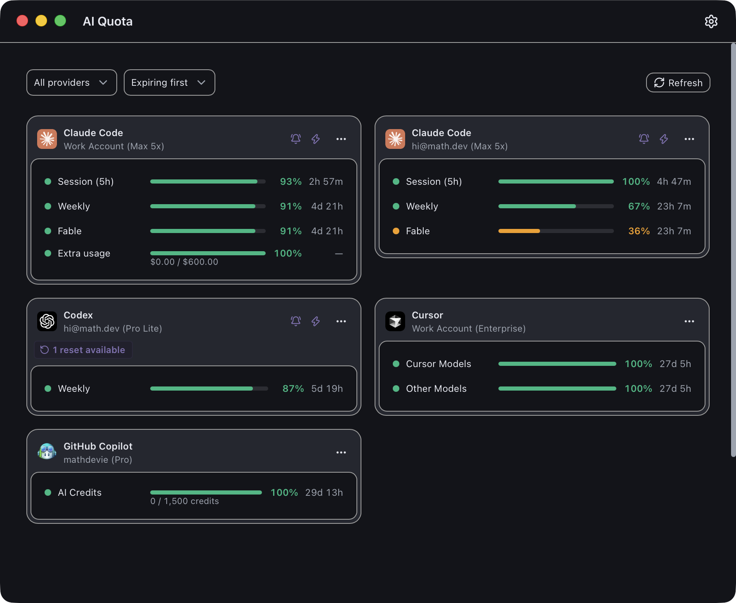Click the Other Models progress bar

click(557, 389)
